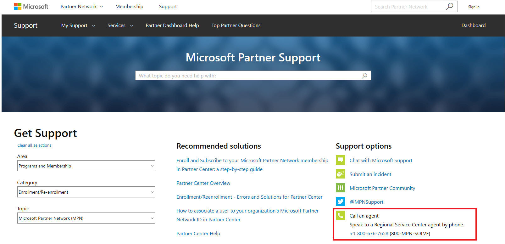Image resolution: width=505 pixels, height=244 pixels.
Task: Click the Support options heading
Action: [x=363, y=146]
